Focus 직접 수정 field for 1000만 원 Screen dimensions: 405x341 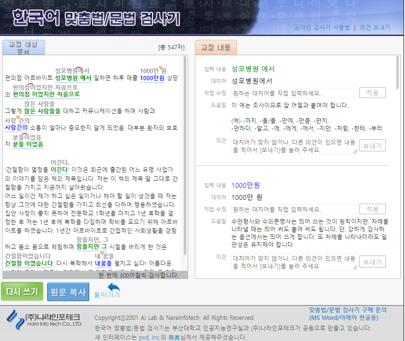(295, 209)
